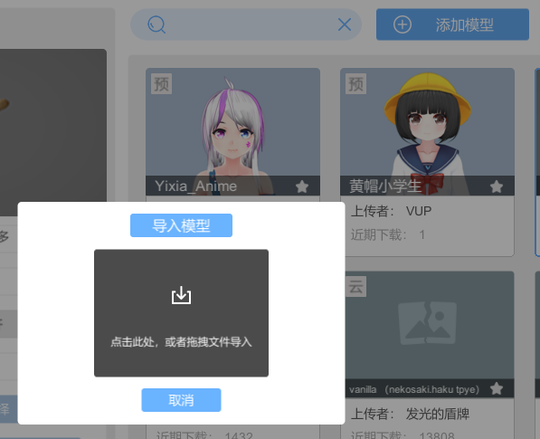Click the 导入模型 title button
The image size is (540, 439).
(181, 225)
